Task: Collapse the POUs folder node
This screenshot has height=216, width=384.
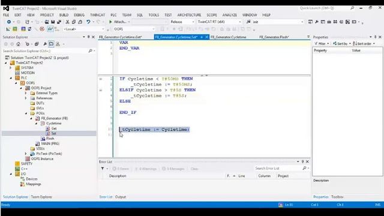Action: (26, 113)
